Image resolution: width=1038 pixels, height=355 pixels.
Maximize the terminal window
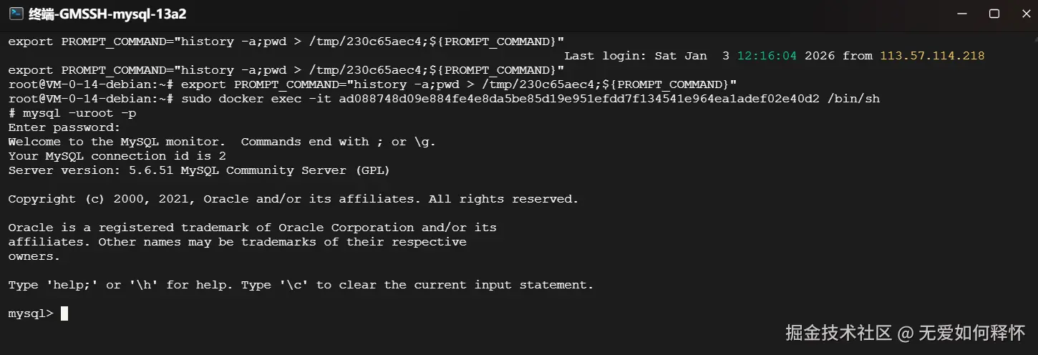point(994,14)
